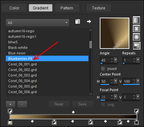This screenshot has width=144, height=127.
Task: Click the main gradient color bar
Action: (x=73, y=117)
